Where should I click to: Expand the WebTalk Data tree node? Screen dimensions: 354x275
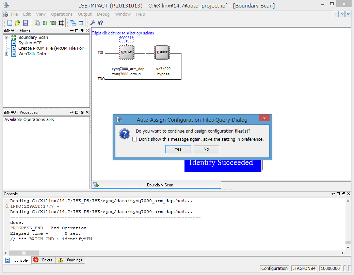point(6,54)
